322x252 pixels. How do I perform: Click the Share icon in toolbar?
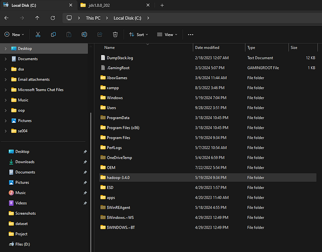point(100,34)
